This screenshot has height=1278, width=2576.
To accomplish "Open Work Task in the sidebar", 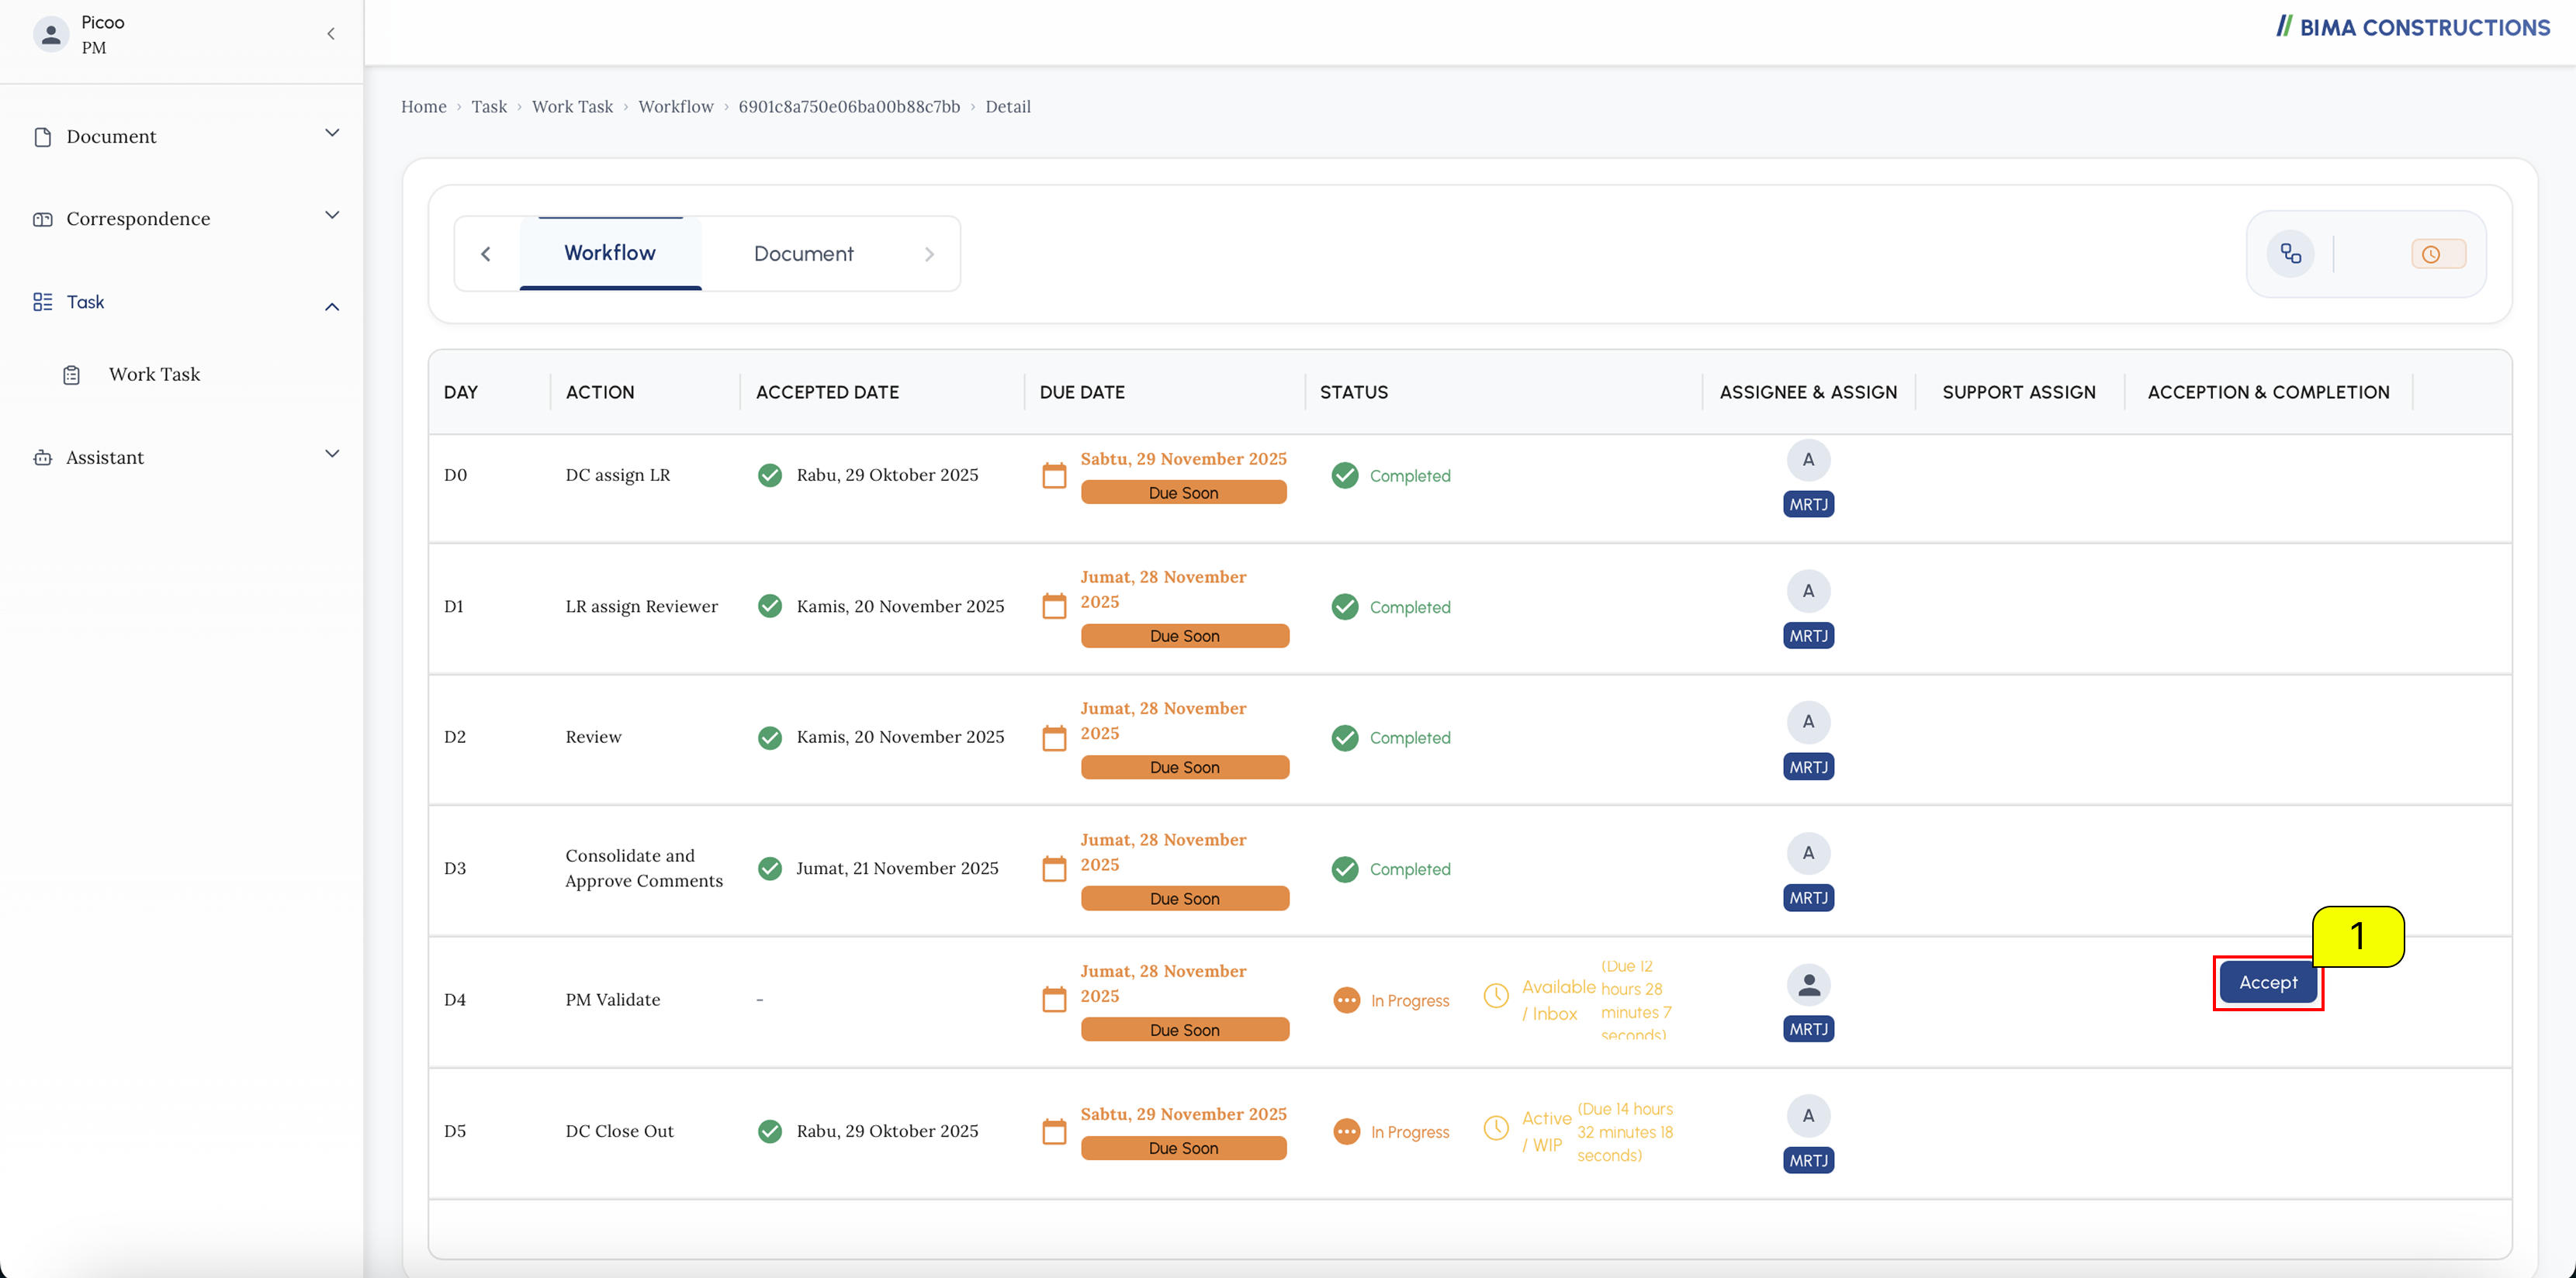I will [x=154, y=374].
